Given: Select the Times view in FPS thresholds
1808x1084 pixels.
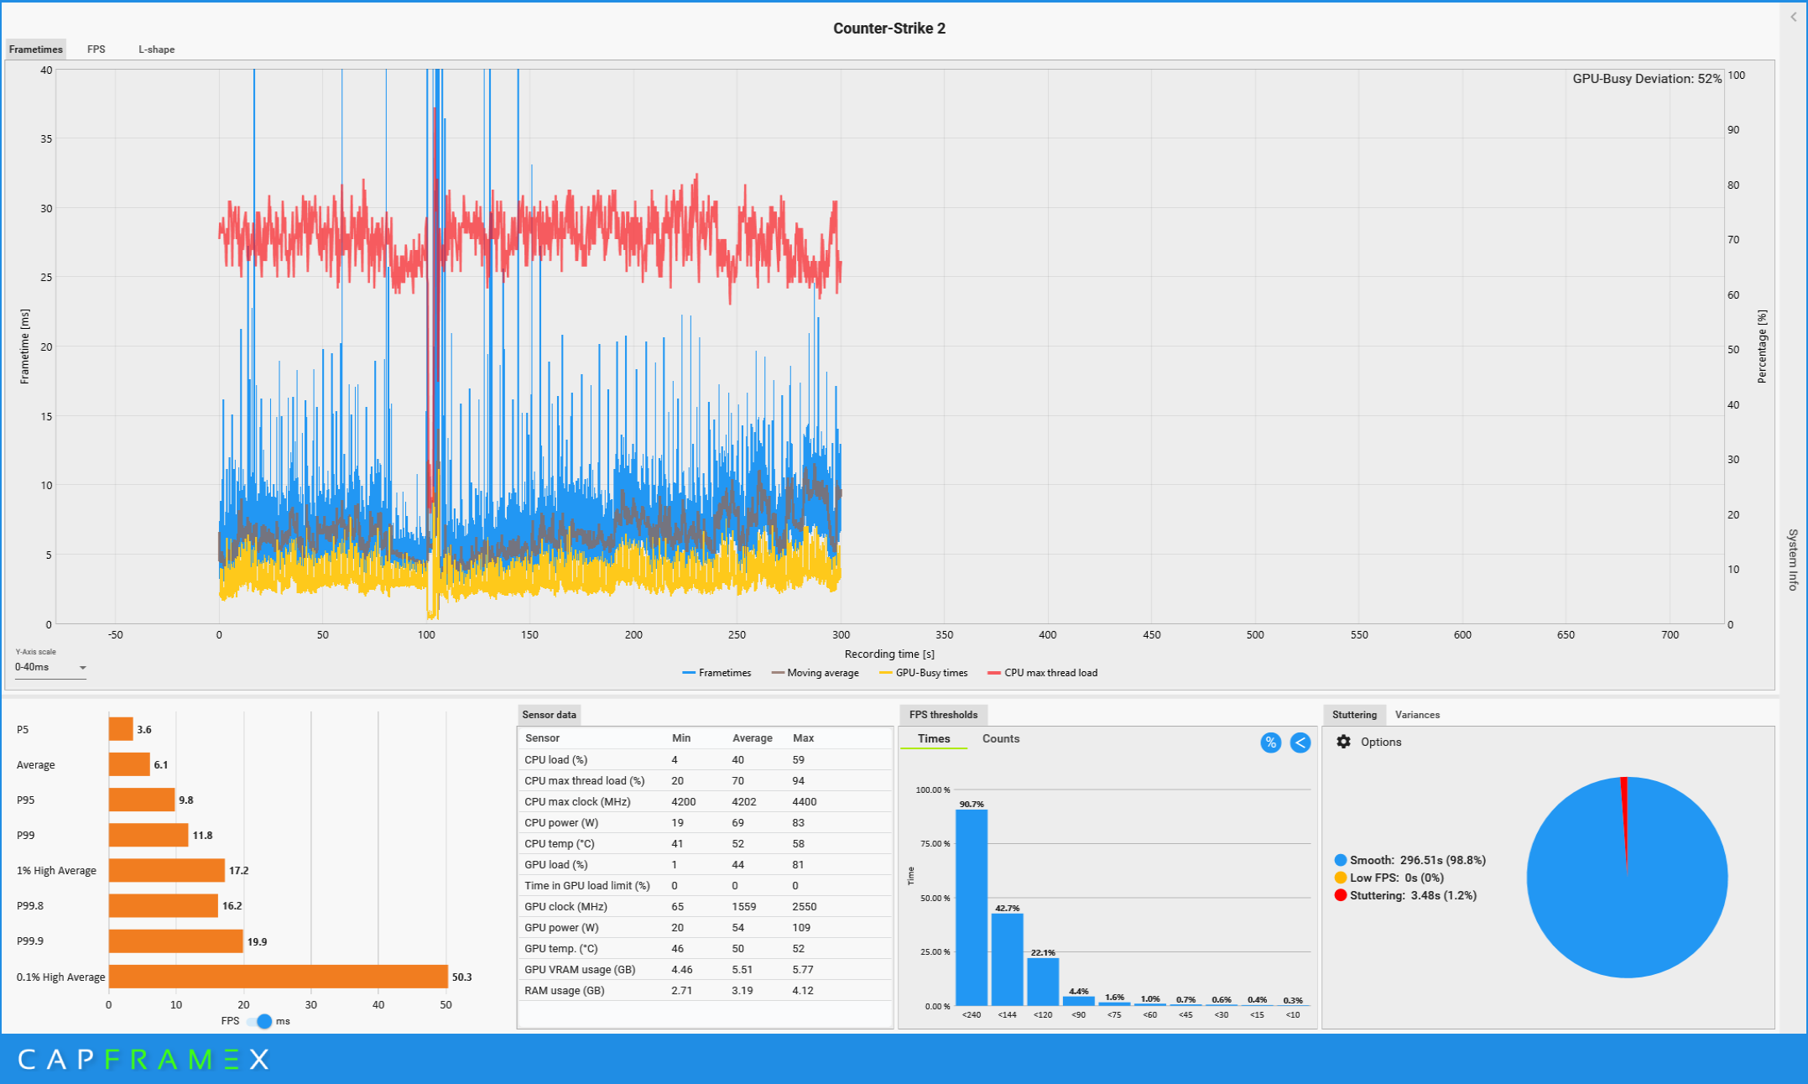Looking at the screenshot, I should tap(933, 738).
